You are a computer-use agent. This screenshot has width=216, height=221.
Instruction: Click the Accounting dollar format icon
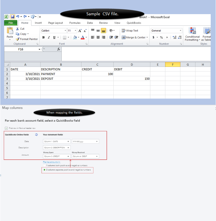pyautogui.click(x=153, y=37)
